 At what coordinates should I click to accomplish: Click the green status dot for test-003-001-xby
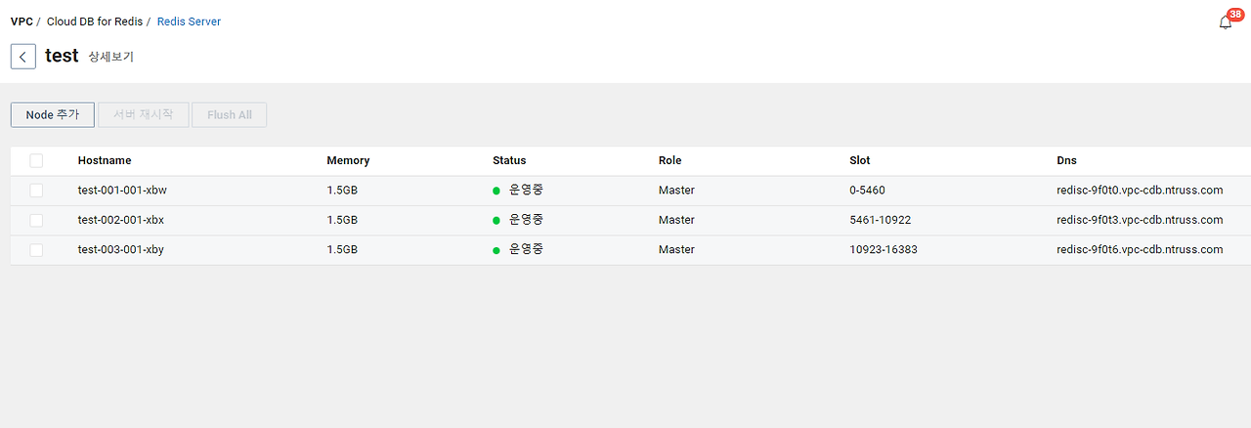[x=496, y=250]
